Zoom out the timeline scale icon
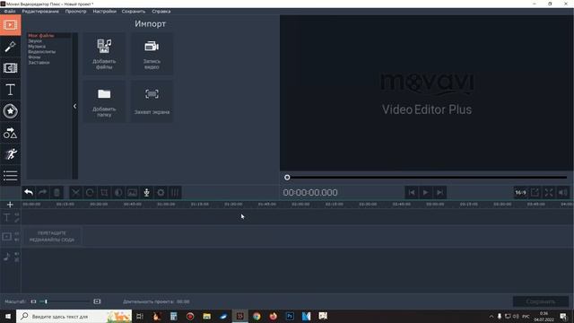The width and height of the screenshot is (574, 323). click(33, 301)
